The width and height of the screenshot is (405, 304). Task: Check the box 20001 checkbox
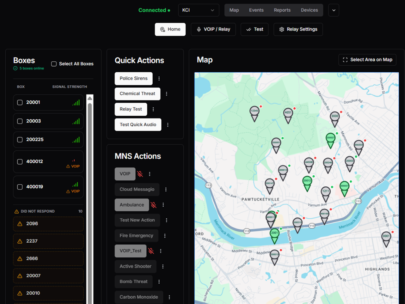pos(20,102)
